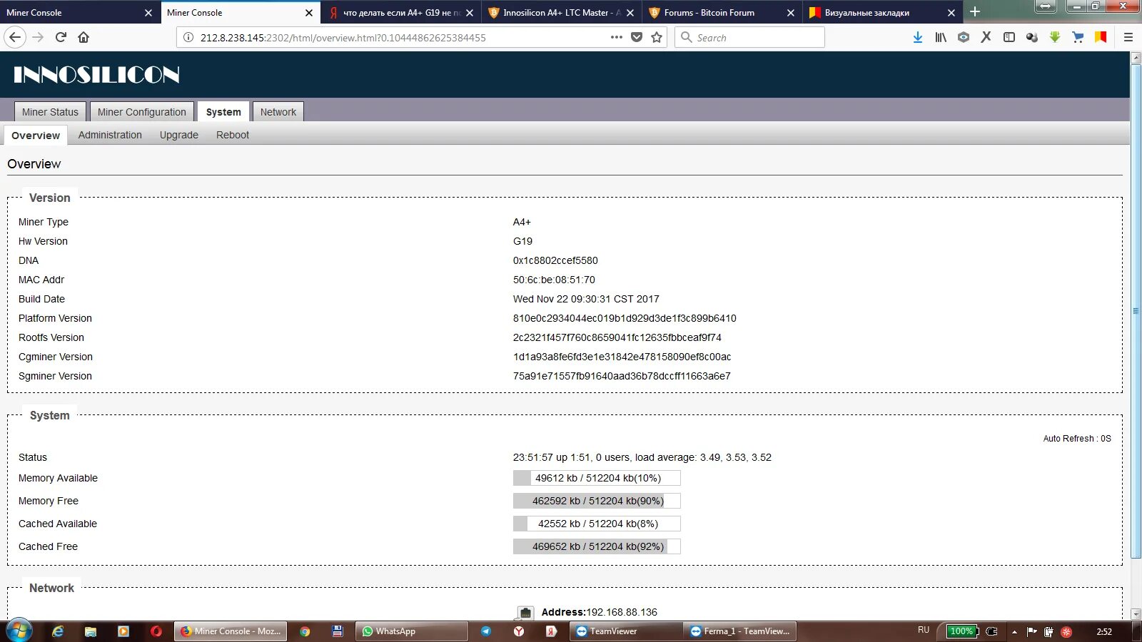Open Opera browser from taskbar

tap(156, 631)
